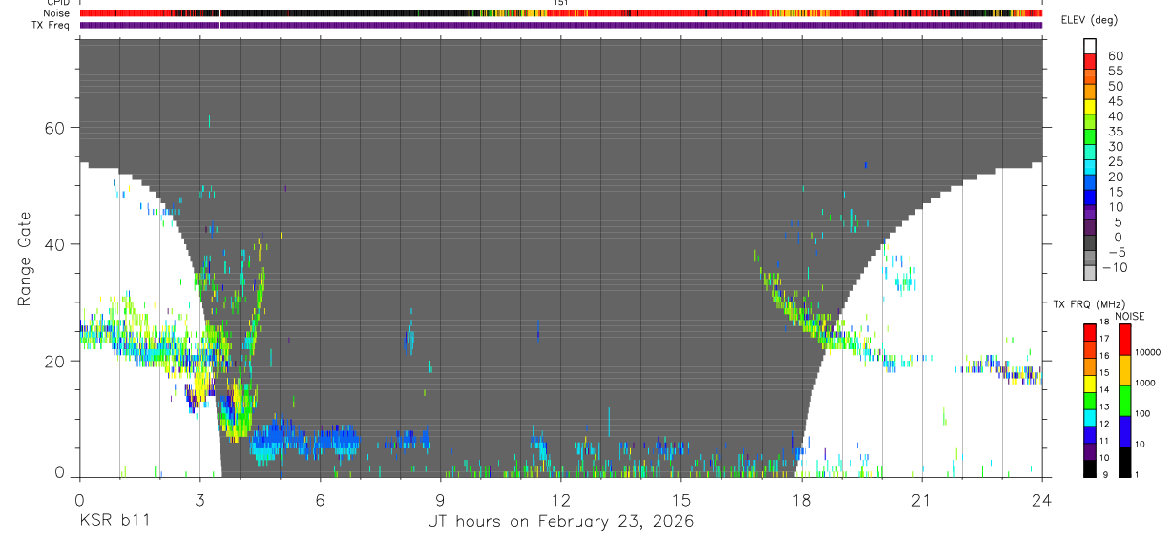Pick the cyan swatch in the TX FRQ colorbar
Screen dimensions: 1172x541
coord(1089,417)
